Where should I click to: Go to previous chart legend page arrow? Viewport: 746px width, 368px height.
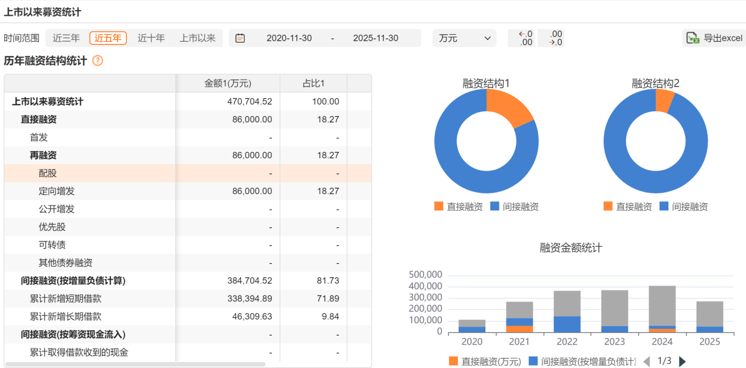(646, 362)
